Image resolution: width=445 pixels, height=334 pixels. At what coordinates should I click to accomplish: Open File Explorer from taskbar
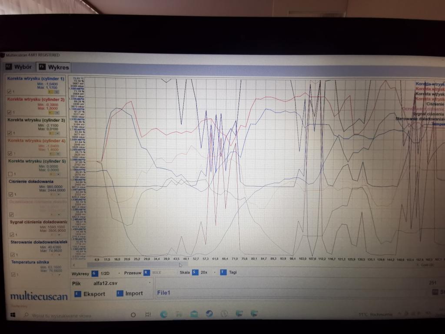[179, 314]
